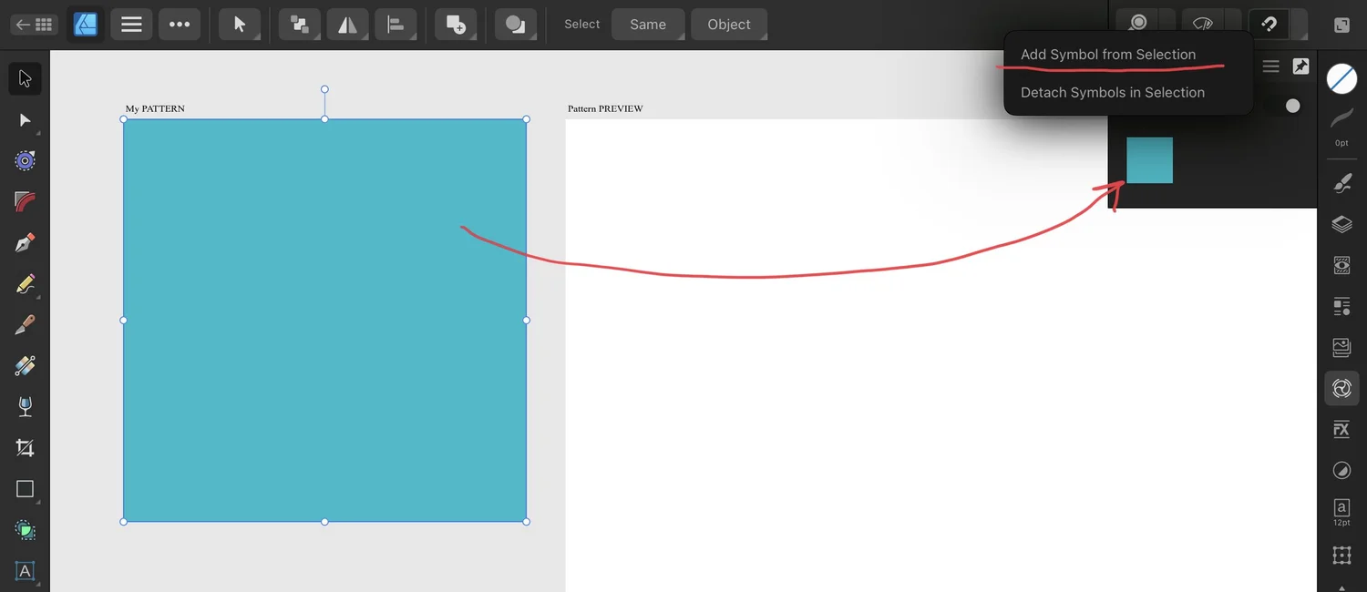The image size is (1367, 592).
Task: Toggle the duplicate object control in the toolbar
Action: (x=456, y=25)
